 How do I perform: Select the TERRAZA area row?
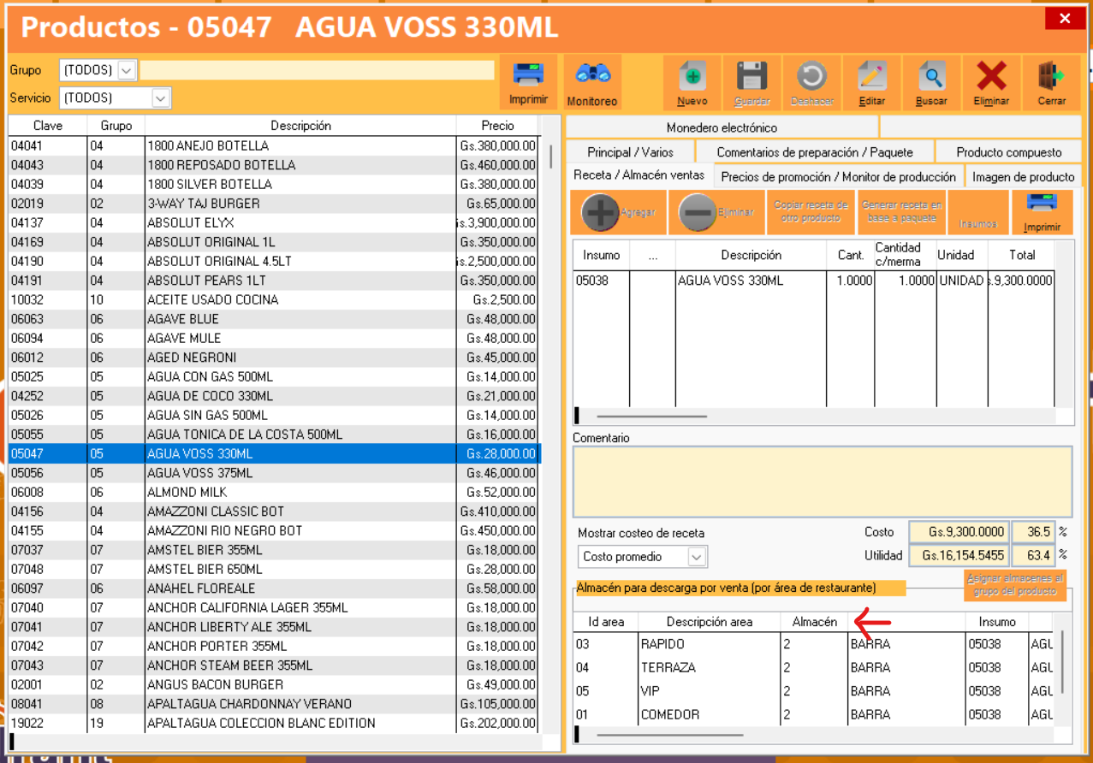tap(813, 667)
